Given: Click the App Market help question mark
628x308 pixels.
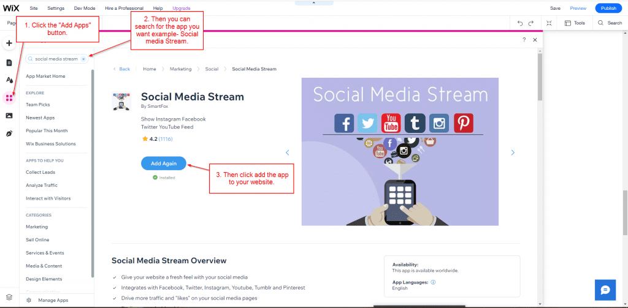Looking at the screenshot, I should [524, 39].
